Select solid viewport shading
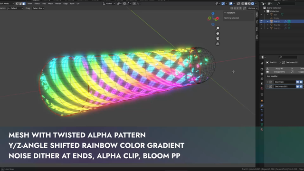The height and width of the screenshot is (171, 304). coord(246,4)
